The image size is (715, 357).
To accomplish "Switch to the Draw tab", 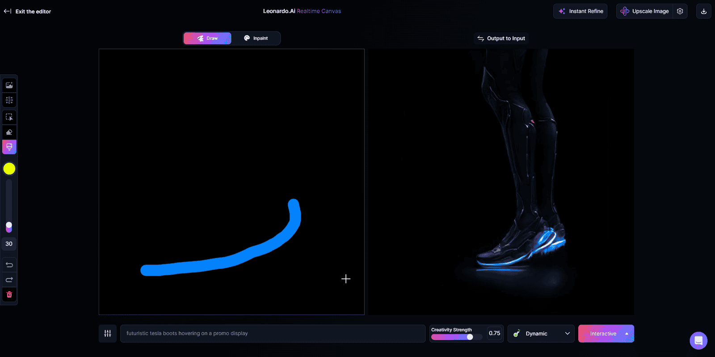I will point(207,38).
